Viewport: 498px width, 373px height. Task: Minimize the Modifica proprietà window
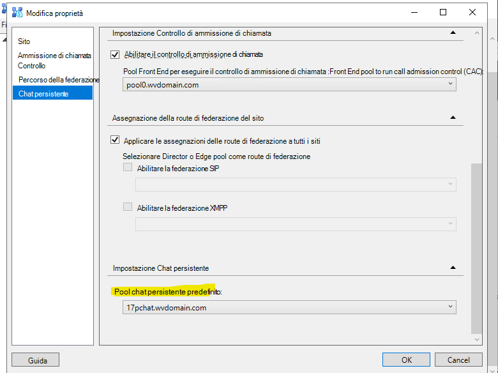pyautogui.click(x=414, y=12)
